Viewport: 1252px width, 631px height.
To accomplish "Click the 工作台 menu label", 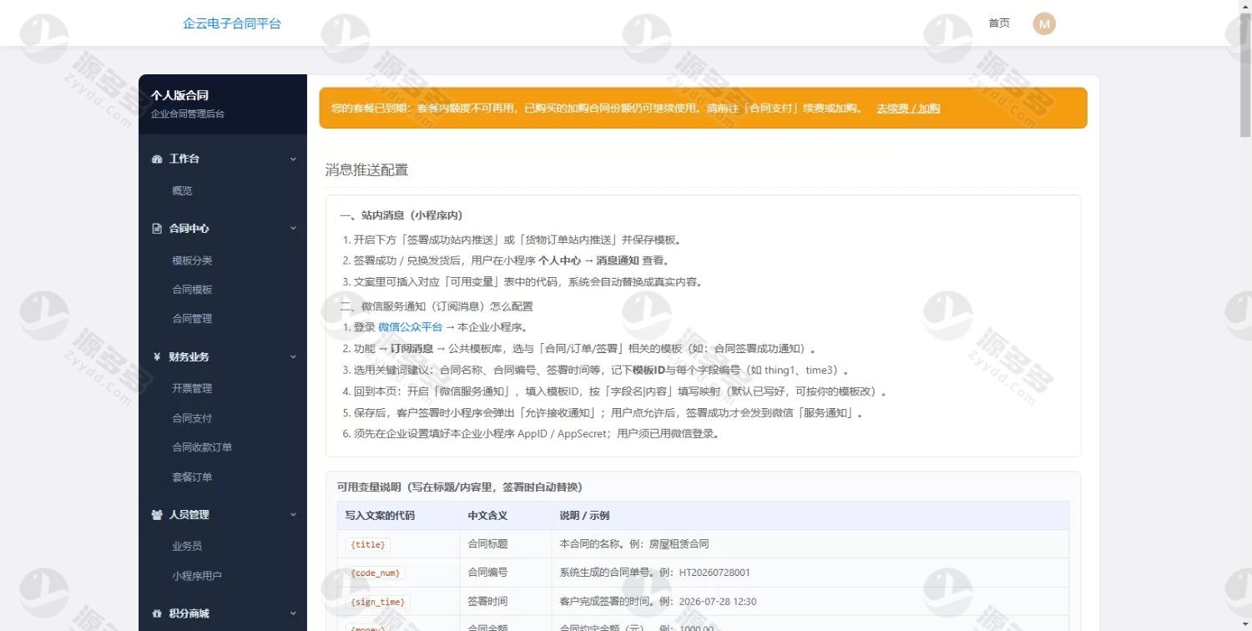I will pyautogui.click(x=184, y=159).
